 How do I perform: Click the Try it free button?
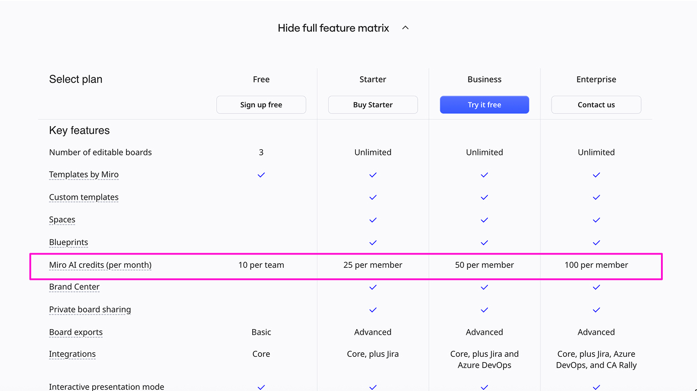(485, 105)
